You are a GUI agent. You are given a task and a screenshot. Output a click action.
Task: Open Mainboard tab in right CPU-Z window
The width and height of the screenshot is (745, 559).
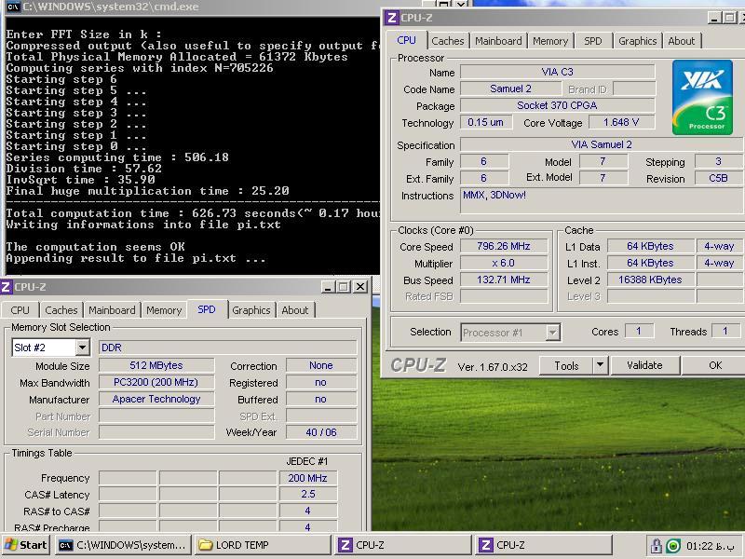tap(498, 41)
